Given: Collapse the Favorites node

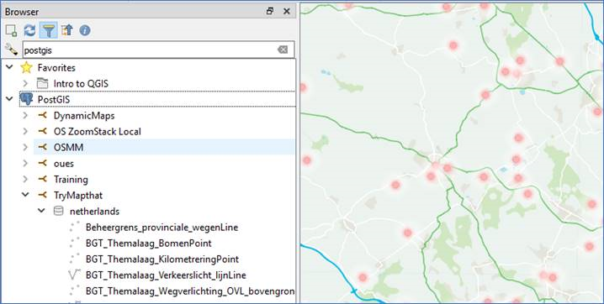Looking at the screenshot, I should [9, 67].
